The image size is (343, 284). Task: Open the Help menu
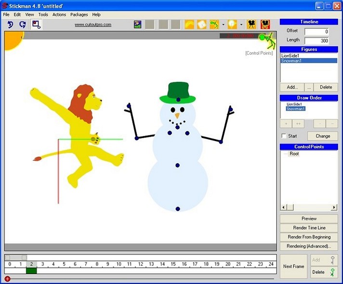tap(96, 14)
